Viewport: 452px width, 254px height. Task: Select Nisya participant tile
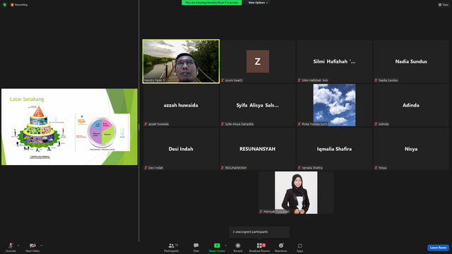point(411,149)
